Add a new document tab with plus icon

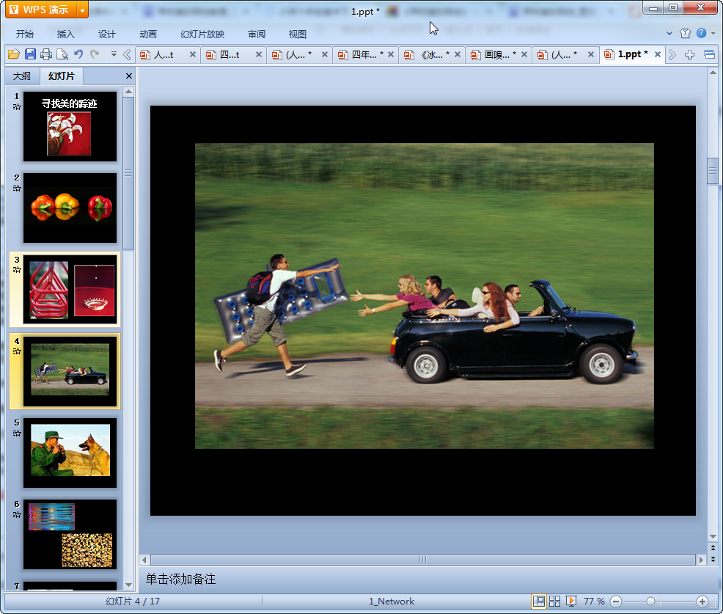click(x=690, y=55)
